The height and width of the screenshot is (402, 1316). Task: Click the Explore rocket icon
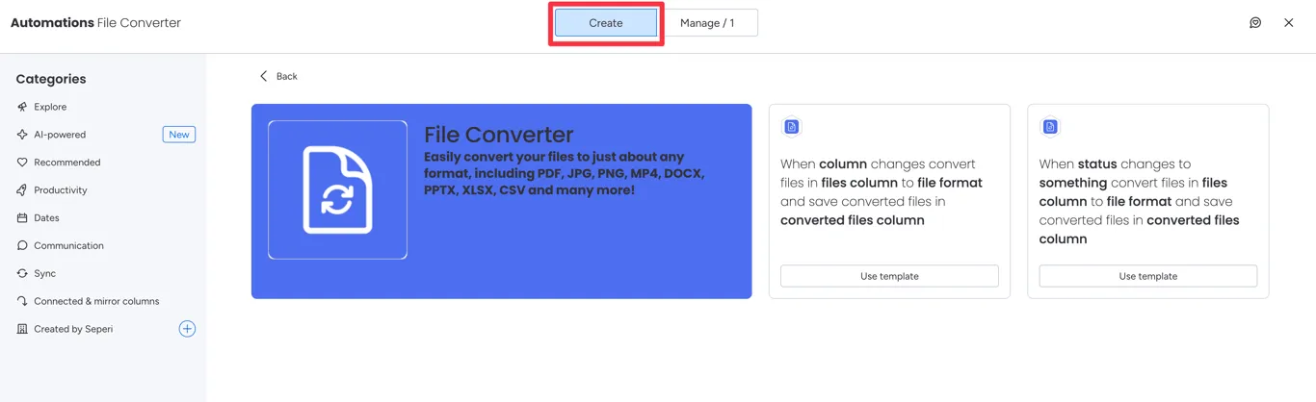(22, 107)
